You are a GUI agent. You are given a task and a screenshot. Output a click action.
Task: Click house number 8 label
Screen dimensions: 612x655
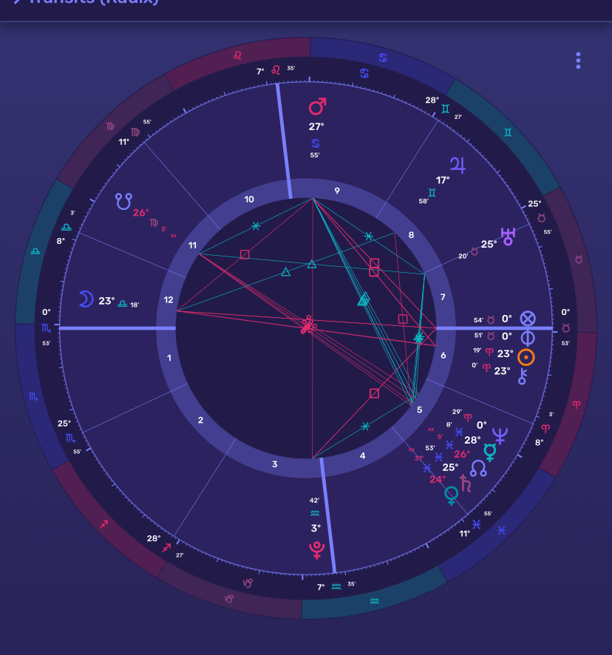[x=411, y=235]
